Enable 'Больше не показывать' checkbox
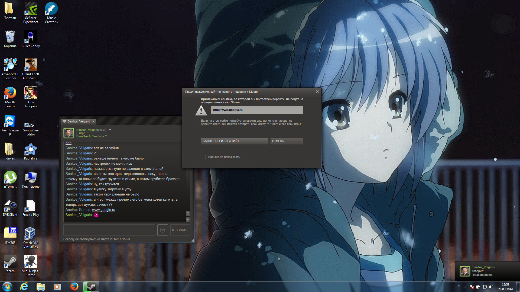This screenshot has width=520, height=292. (x=204, y=157)
